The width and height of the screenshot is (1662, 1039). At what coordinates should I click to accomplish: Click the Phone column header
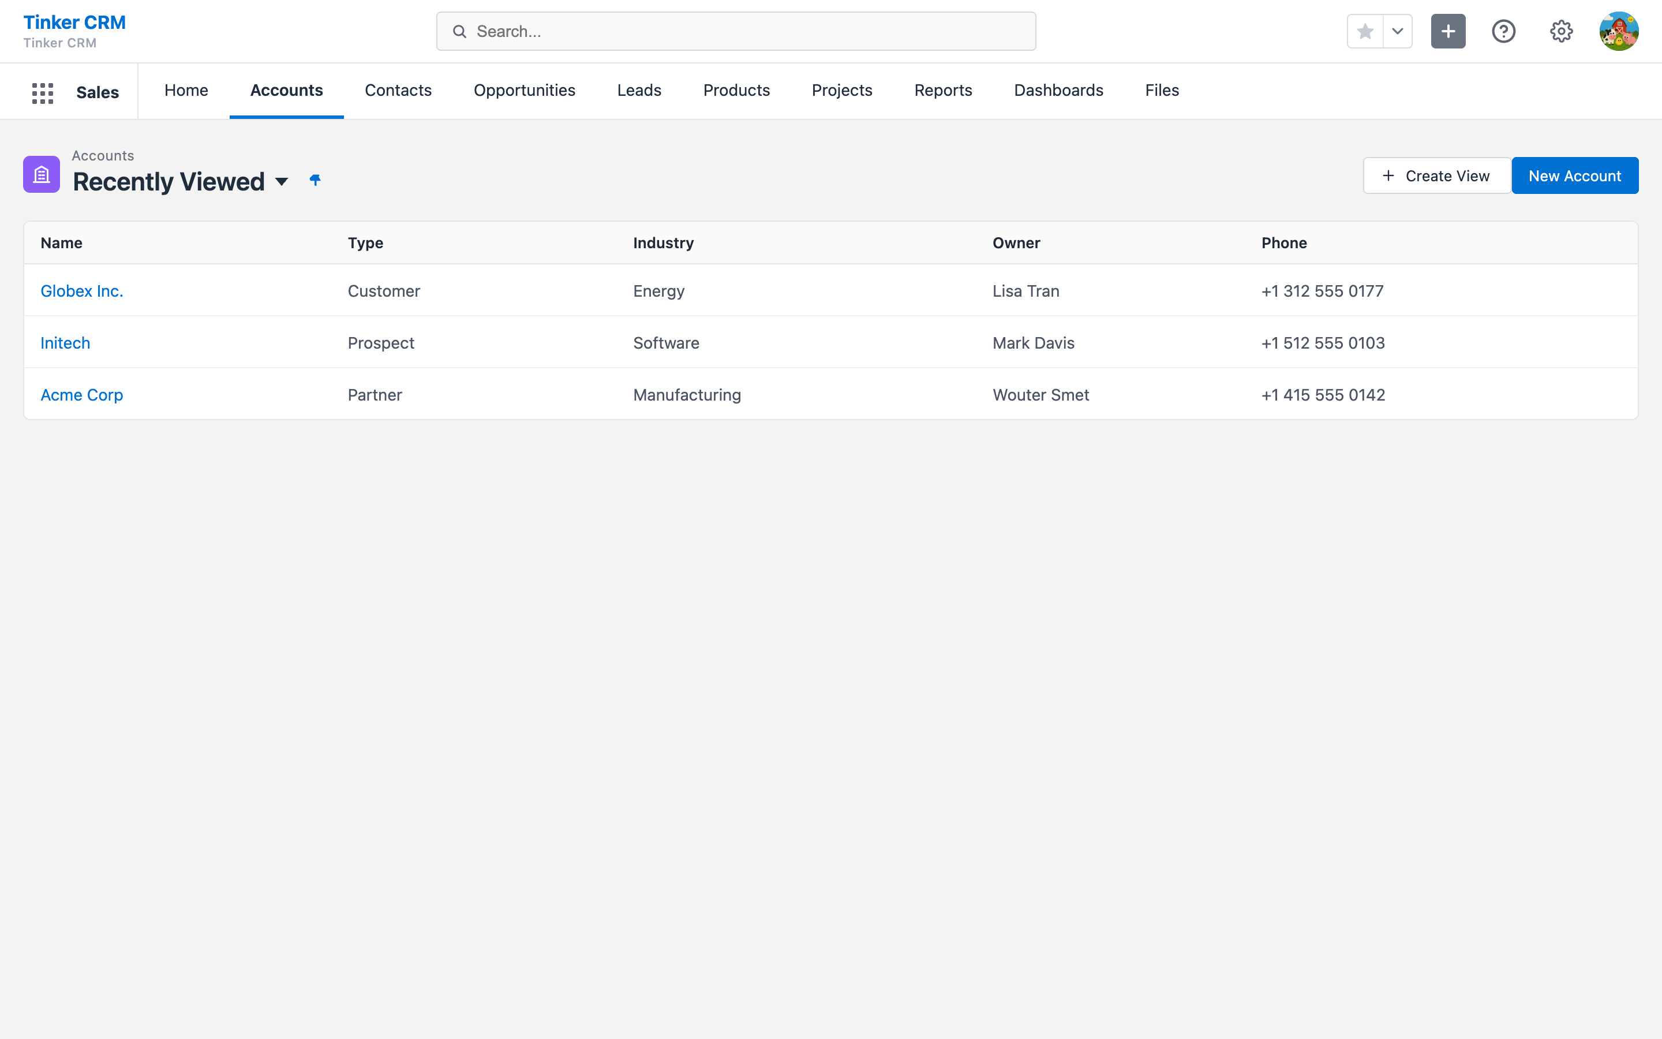(x=1284, y=243)
